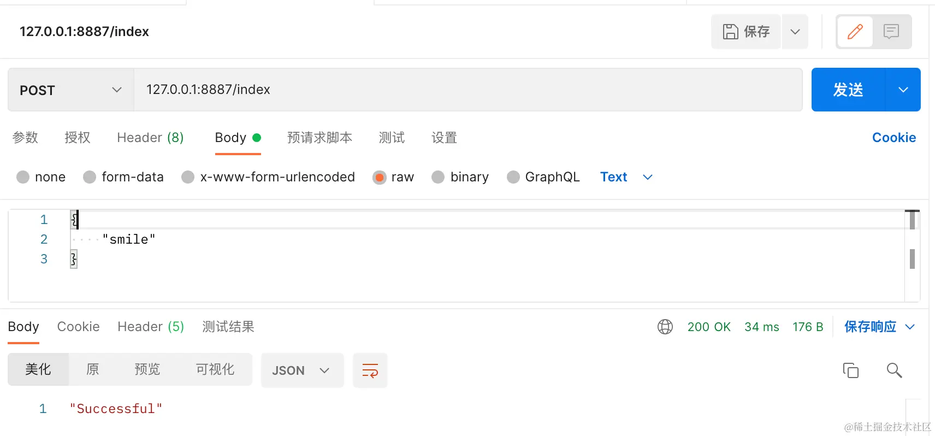Open the comment mode icon
This screenshot has width=935, height=436.
coord(891,32)
